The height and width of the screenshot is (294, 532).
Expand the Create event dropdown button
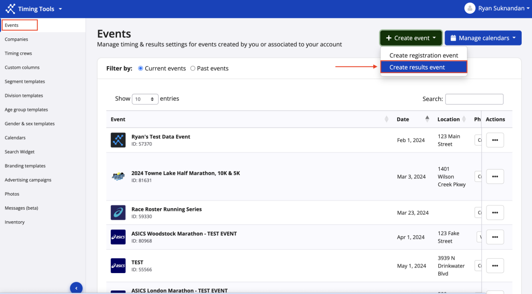tap(411, 38)
